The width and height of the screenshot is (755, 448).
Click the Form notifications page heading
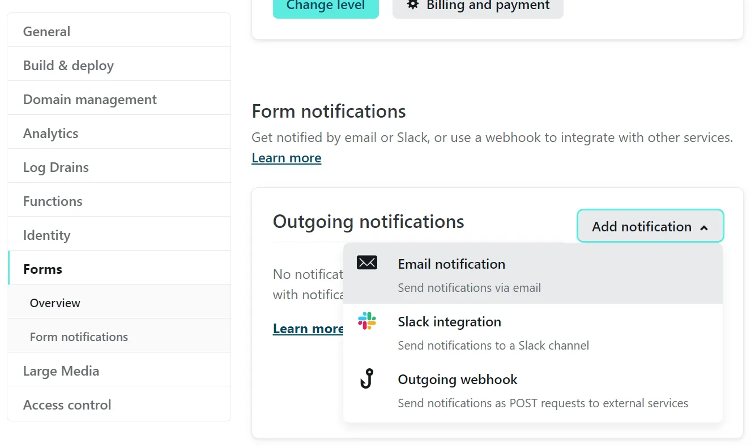329,111
